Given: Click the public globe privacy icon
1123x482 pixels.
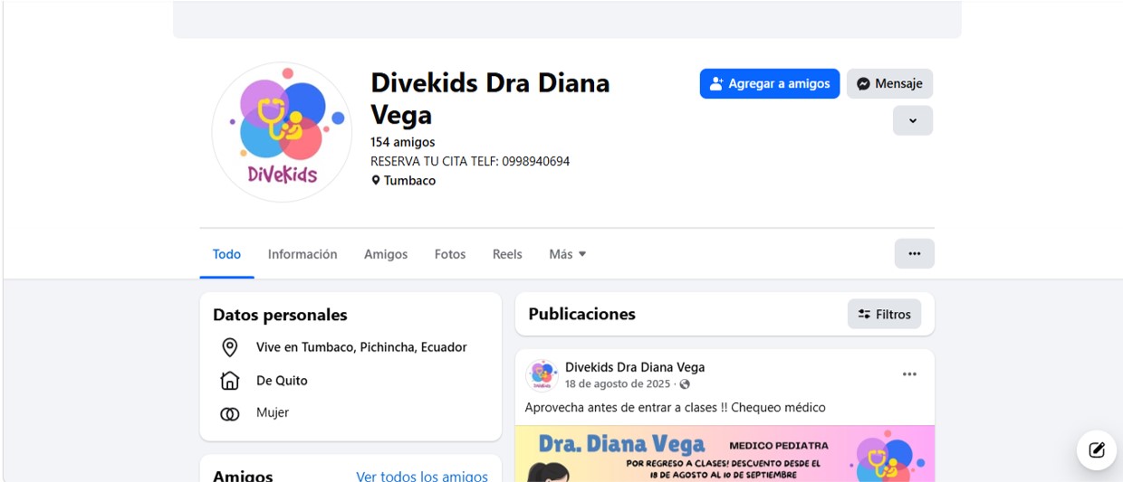Looking at the screenshot, I should 685,384.
